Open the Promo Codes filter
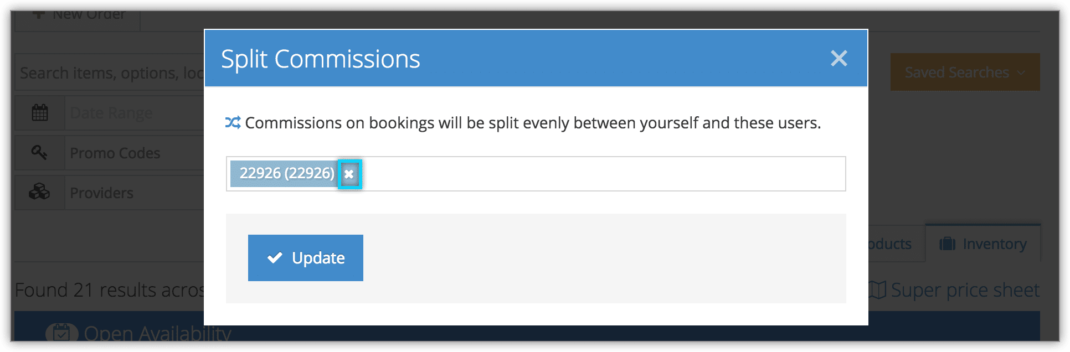Viewport: 1070px width, 352px height. [135, 153]
